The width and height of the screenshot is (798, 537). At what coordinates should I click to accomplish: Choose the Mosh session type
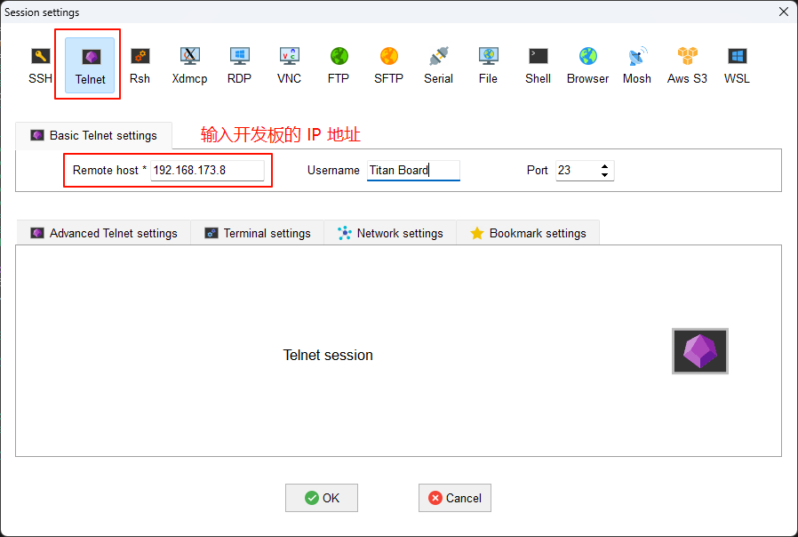point(636,65)
